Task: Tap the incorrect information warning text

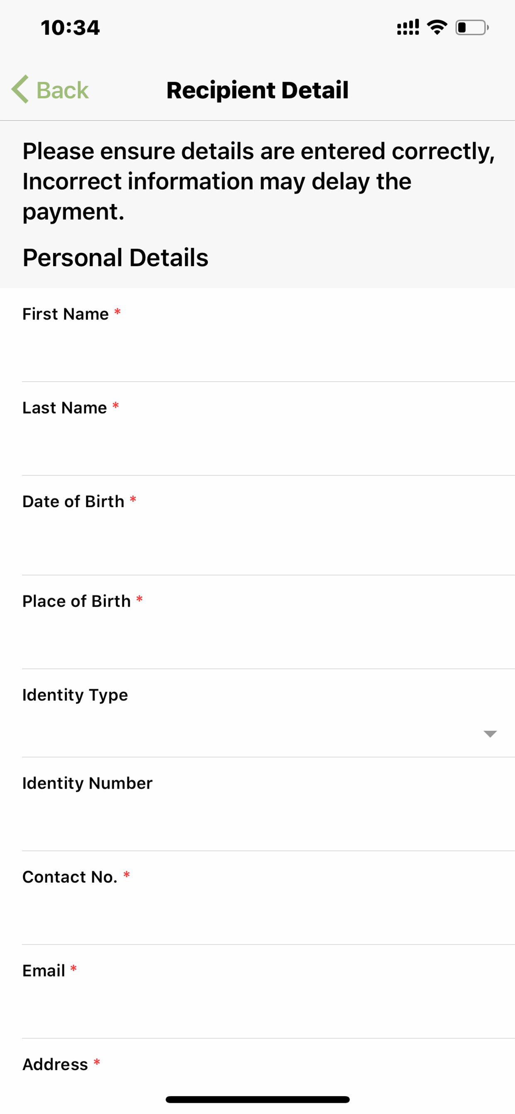Action: coord(258,181)
